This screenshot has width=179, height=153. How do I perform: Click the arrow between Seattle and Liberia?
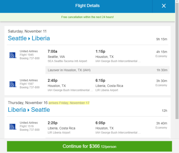(29, 39)
